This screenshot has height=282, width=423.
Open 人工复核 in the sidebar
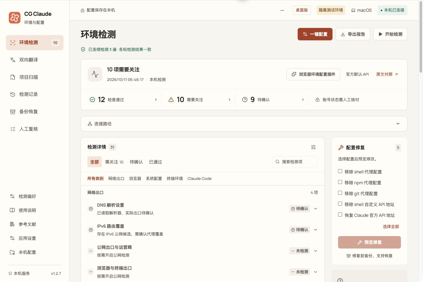(x=35, y=129)
